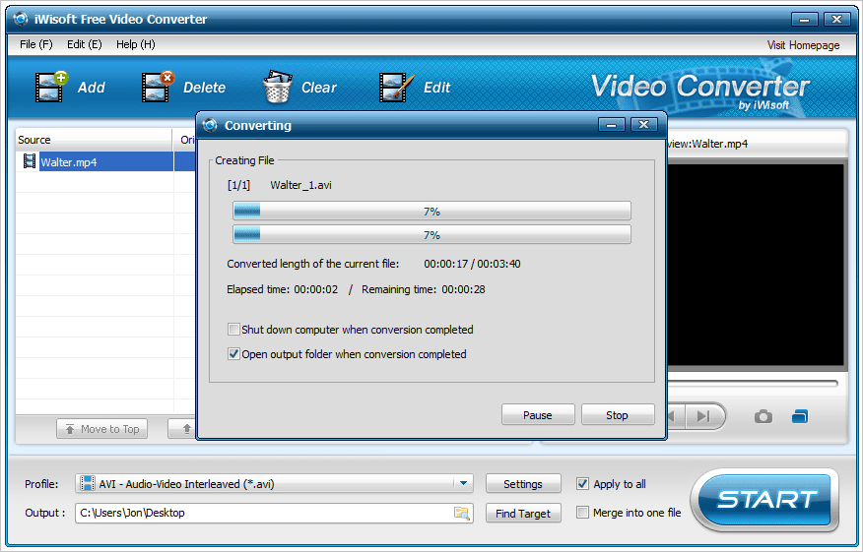Screen dimensions: 863x552
Task: Open the Edit video tool
Action: (396, 87)
